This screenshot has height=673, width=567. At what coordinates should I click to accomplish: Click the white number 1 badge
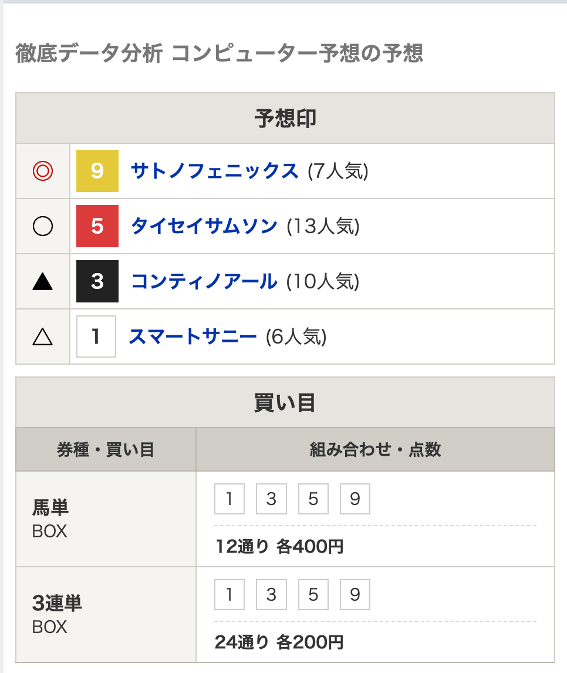[x=96, y=337]
